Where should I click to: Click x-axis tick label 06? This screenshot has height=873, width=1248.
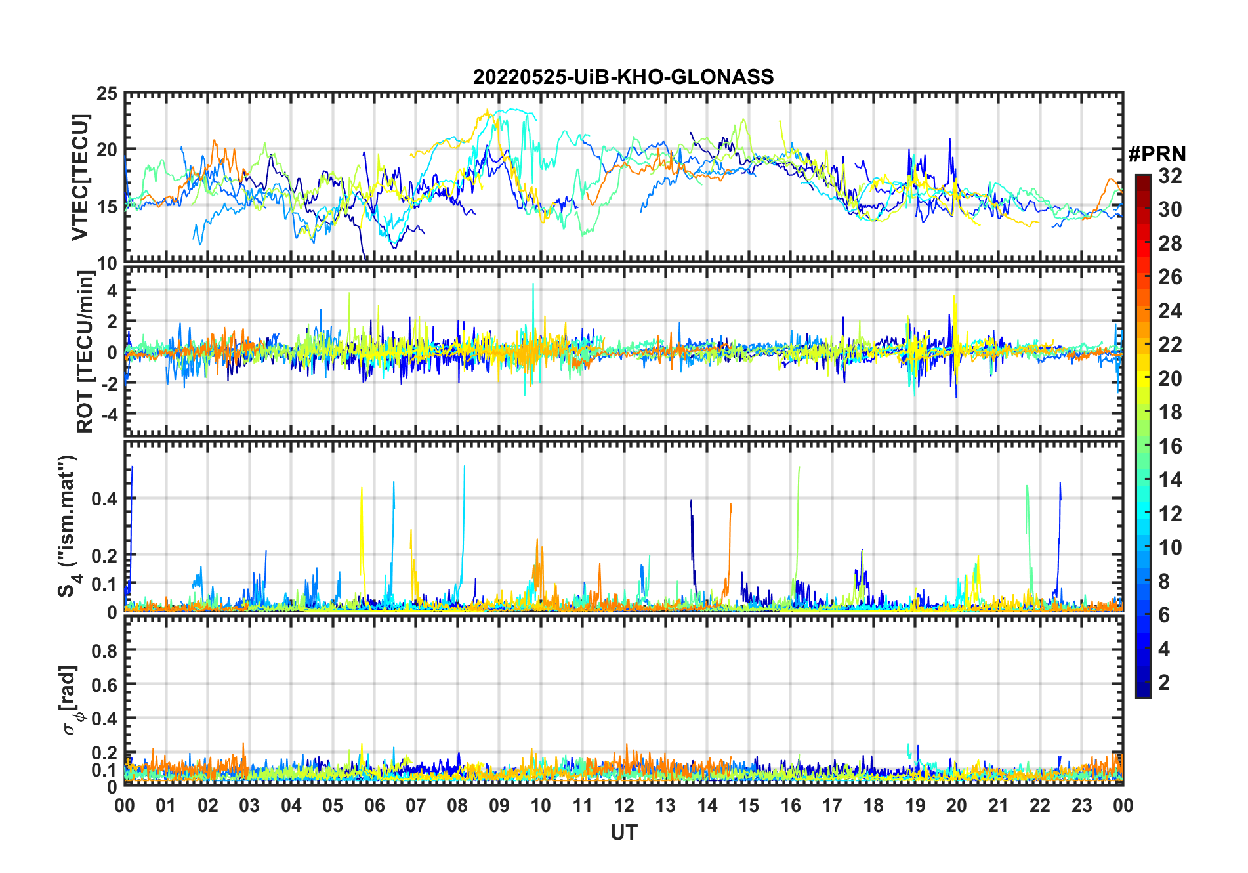click(x=375, y=805)
